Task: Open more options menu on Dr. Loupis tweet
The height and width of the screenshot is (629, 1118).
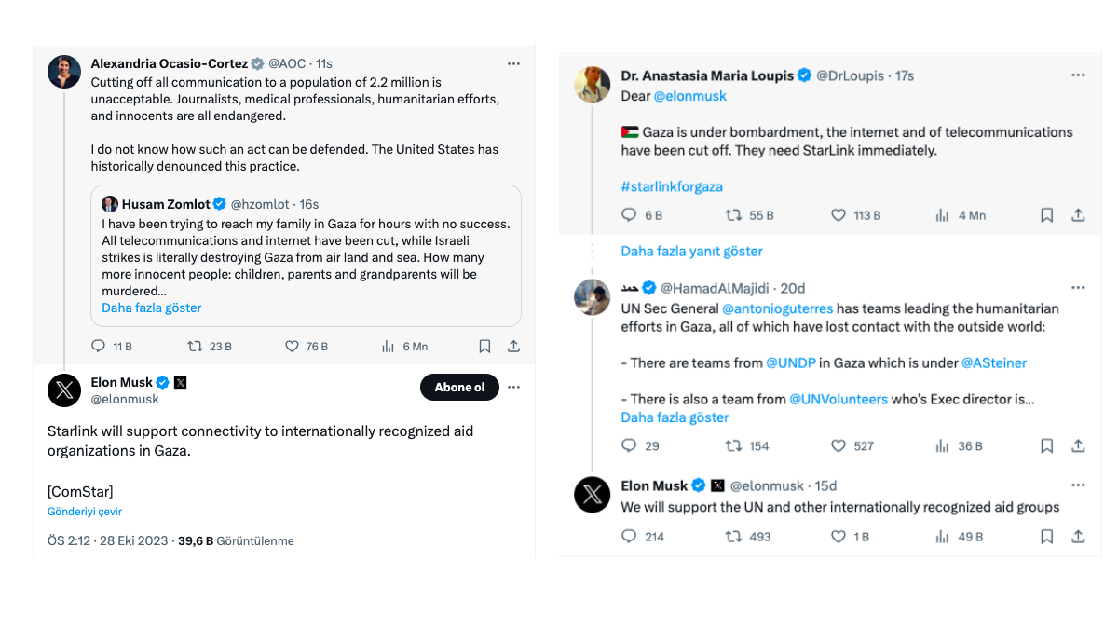Action: [1078, 75]
